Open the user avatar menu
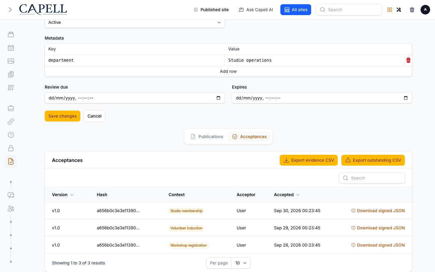The width and height of the screenshot is (435, 272). pyautogui.click(x=425, y=10)
